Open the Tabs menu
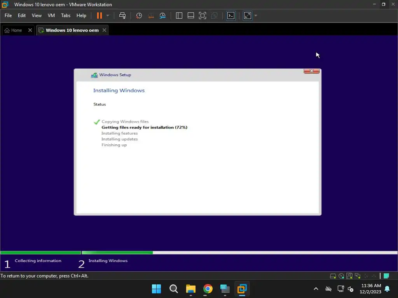The image size is (398, 298). coord(66,16)
